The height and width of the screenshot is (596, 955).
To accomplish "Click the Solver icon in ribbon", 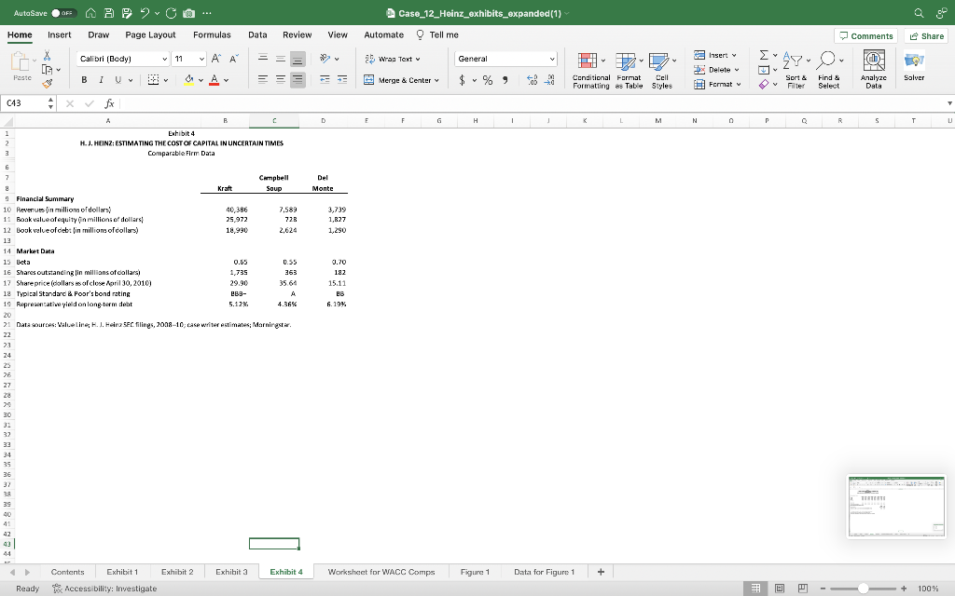I will click(914, 63).
